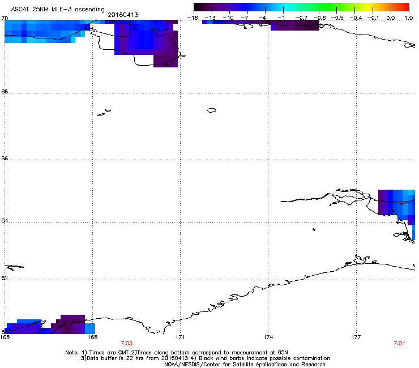Click the -4 label on the color scale
The width and height of the screenshot is (419, 368).
pyautogui.click(x=262, y=18)
